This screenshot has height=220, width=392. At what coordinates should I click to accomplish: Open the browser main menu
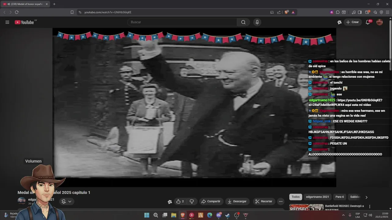(x=388, y=12)
